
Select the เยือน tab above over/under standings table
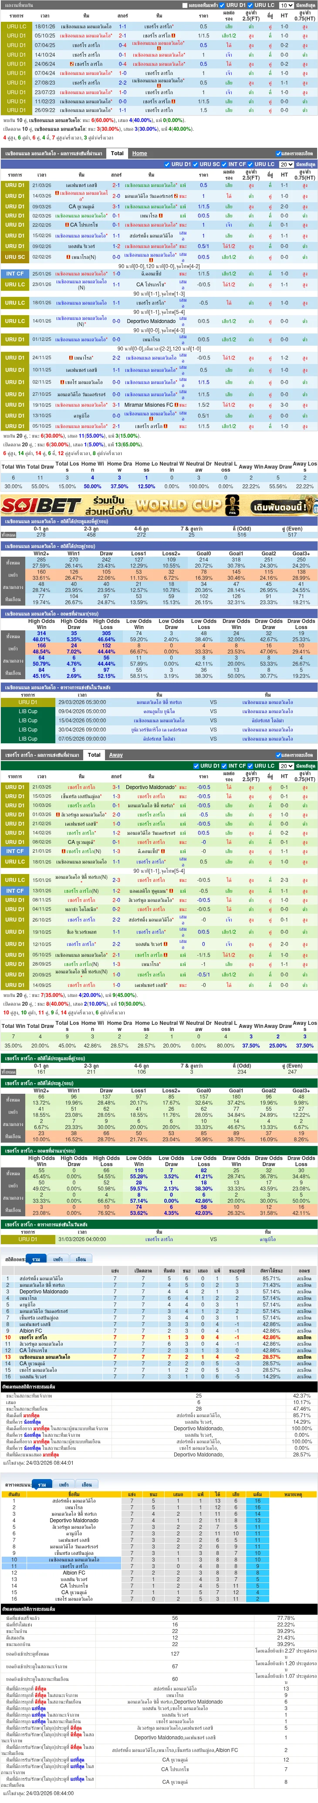tap(81, 1259)
